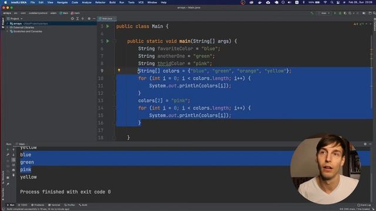This screenshot has width=376, height=211.
Task: Open the Profiler tool window
Action: [70, 205]
